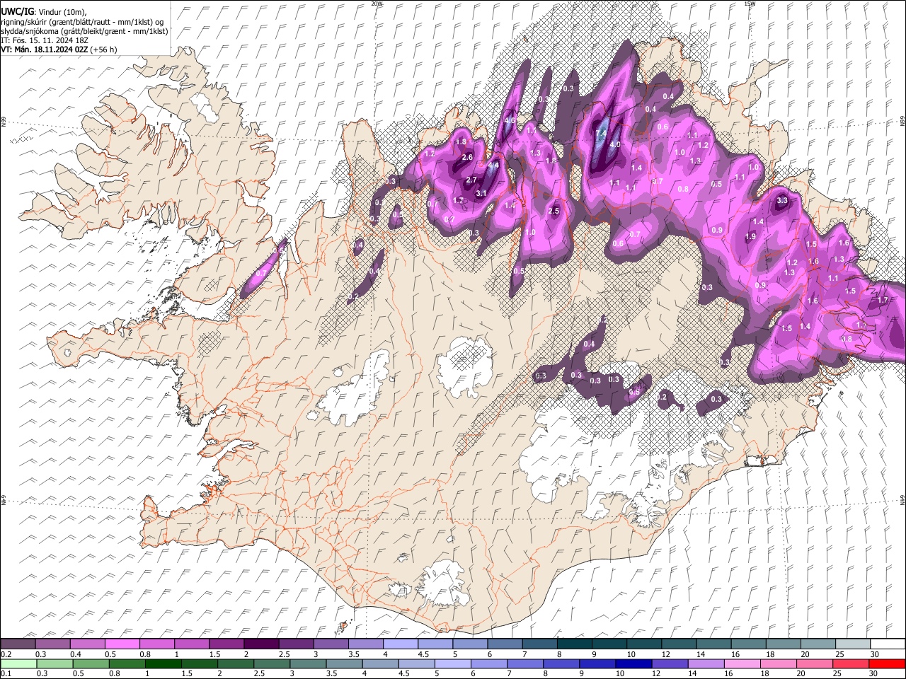
Task: Pick the bright red 30 swatch on lower legend
Action: tap(887, 664)
